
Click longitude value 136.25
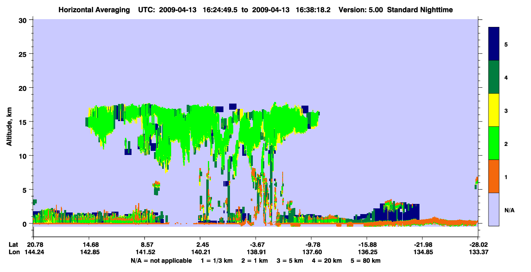coord(367,252)
